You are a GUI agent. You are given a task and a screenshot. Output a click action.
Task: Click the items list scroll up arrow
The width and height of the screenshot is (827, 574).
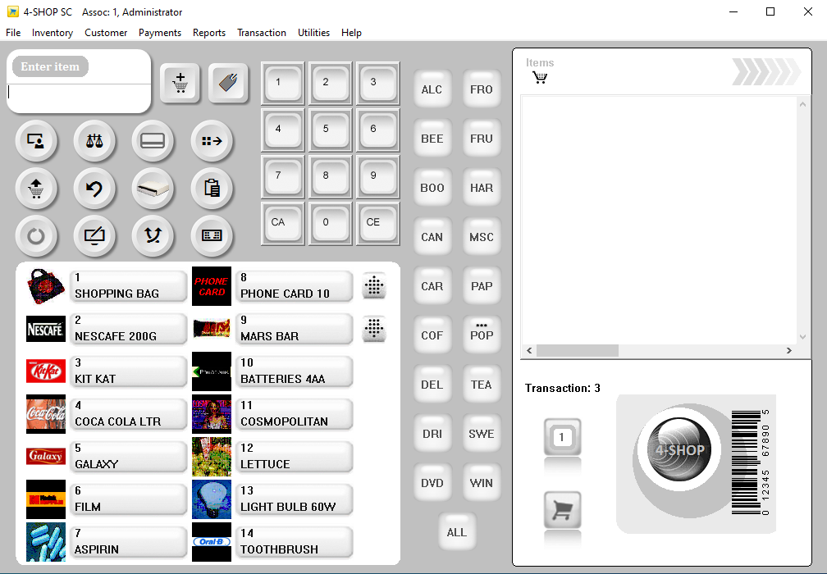click(802, 104)
